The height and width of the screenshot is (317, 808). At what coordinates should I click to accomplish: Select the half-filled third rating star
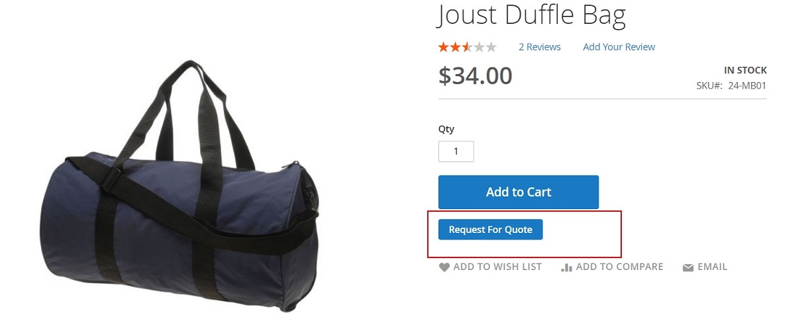point(467,46)
